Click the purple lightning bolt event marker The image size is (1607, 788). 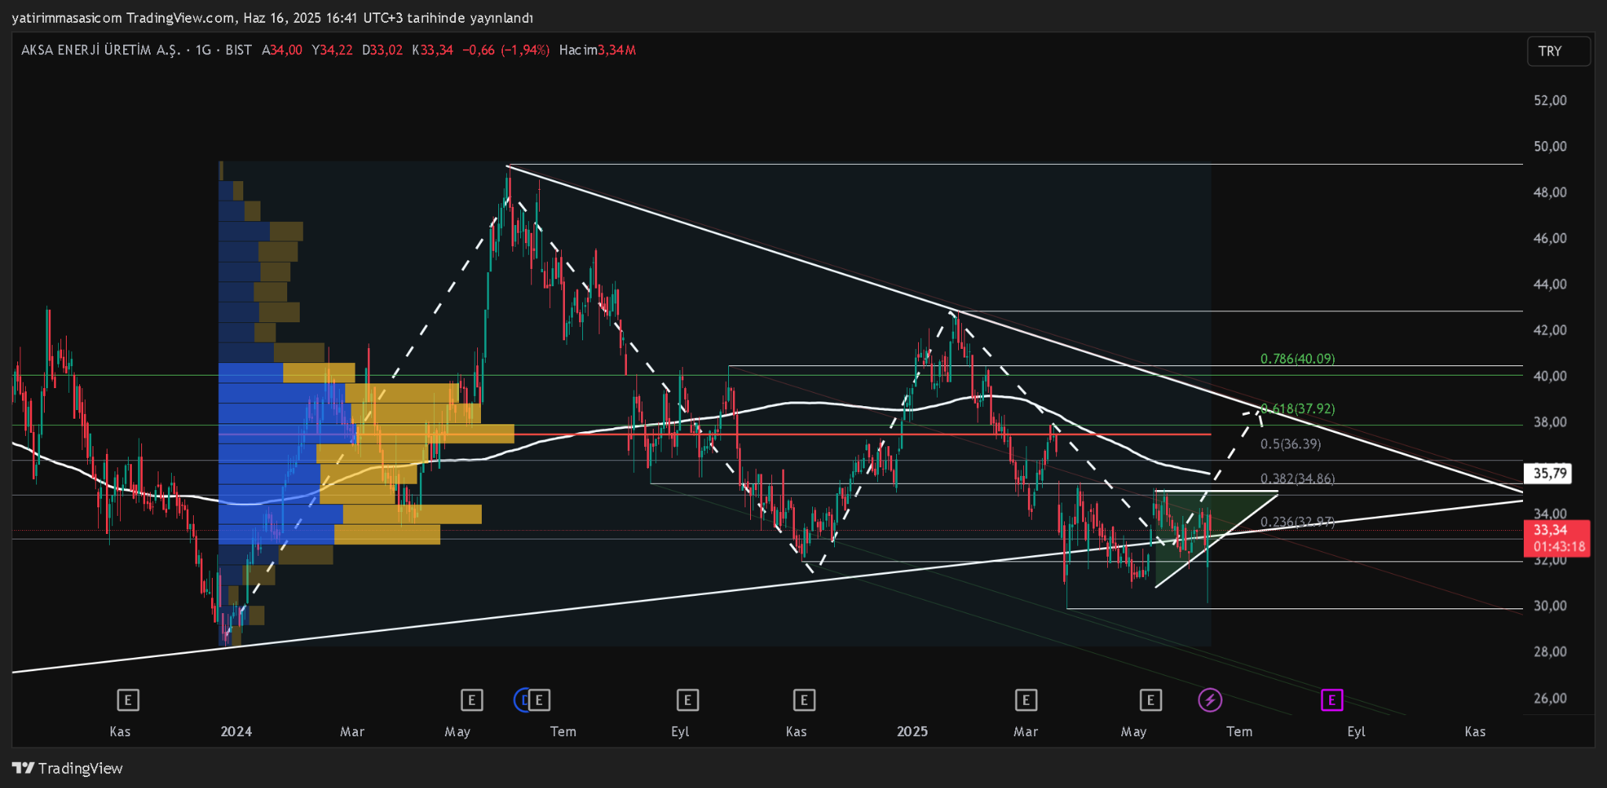pos(1210,699)
